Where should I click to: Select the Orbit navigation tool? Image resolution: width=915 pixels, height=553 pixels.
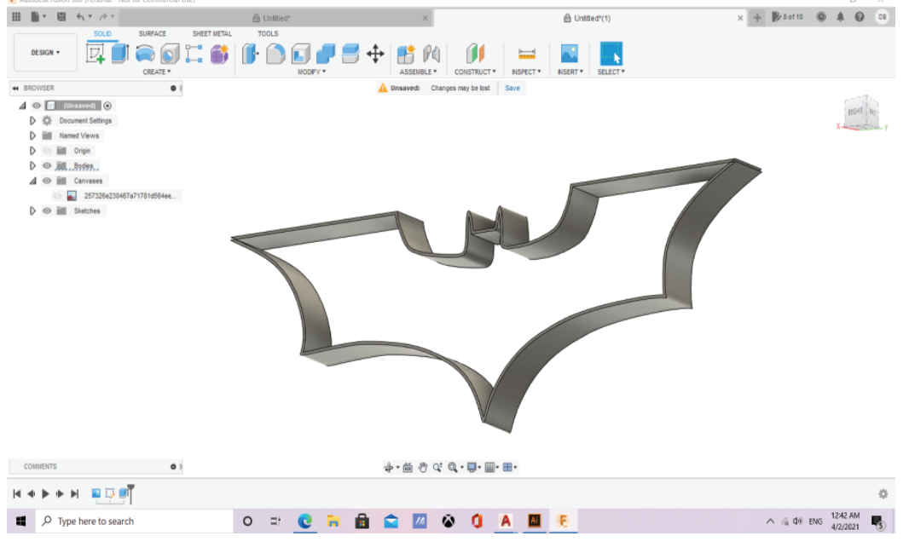point(389,467)
